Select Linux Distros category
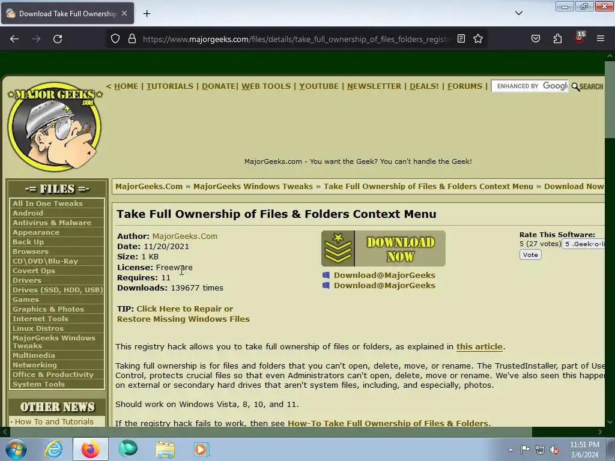 [x=57, y=328]
